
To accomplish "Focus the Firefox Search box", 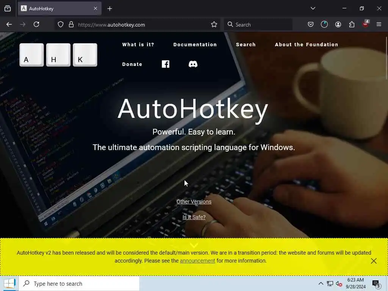I will 258,25.
